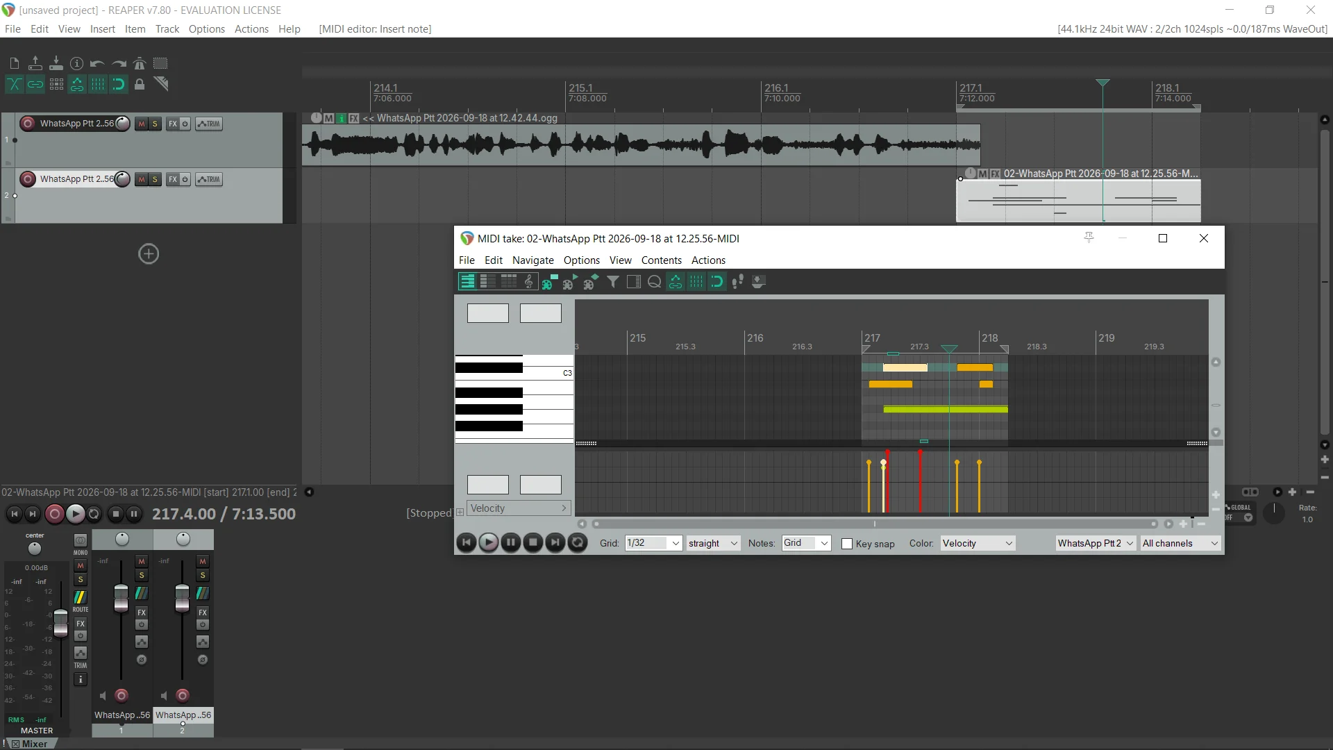Click Record in main transport bar
Image resolution: width=1333 pixels, height=750 pixels.
tap(55, 514)
